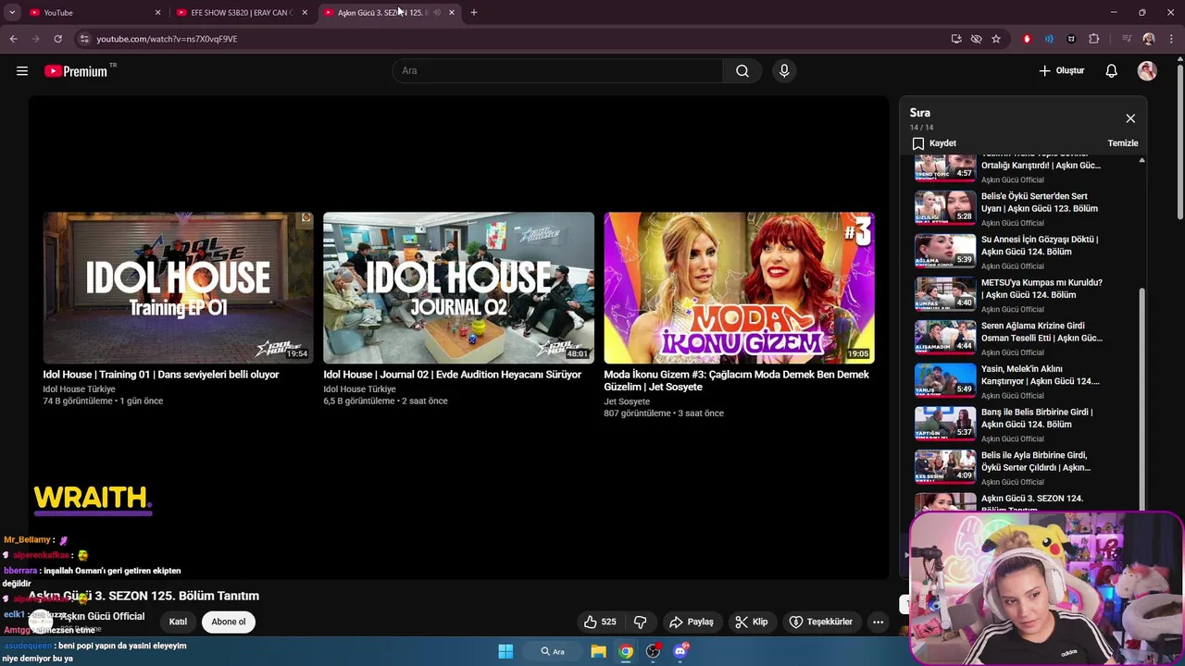Open YouTube notifications bell

pos(1112,70)
